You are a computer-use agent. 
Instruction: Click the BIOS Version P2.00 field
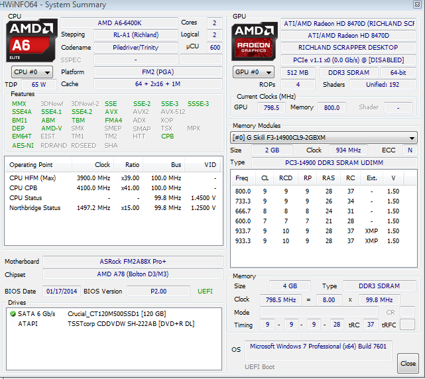[x=158, y=292]
